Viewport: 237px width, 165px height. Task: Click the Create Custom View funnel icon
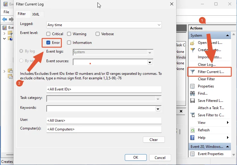pos(192,50)
